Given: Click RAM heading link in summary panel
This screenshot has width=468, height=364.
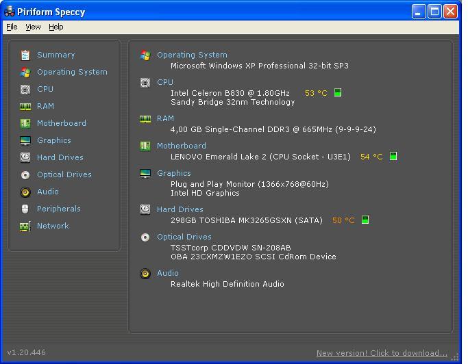Looking at the screenshot, I should point(165,118).
